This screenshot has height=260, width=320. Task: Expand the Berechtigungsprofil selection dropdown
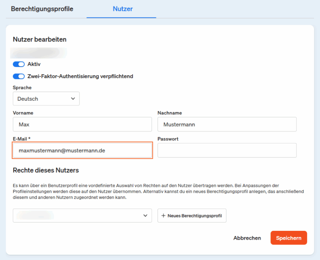pyautogui.click(x=80, y=215)
